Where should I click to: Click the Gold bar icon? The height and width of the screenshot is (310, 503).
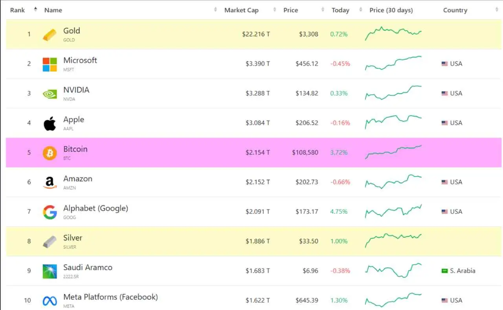pos(50,35)
